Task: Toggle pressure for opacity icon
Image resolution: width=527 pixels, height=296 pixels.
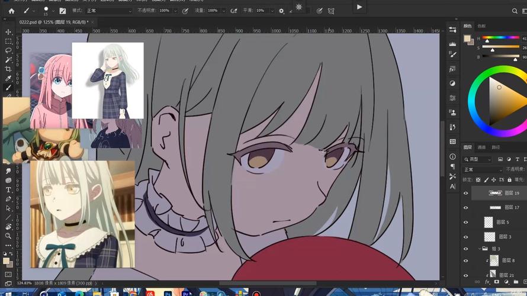Action: point(185,11)
